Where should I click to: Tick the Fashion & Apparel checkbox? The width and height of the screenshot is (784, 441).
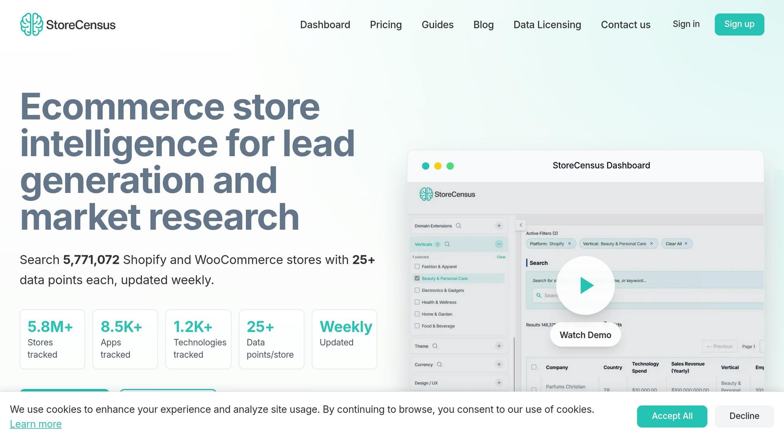click(x=417, y=266)
